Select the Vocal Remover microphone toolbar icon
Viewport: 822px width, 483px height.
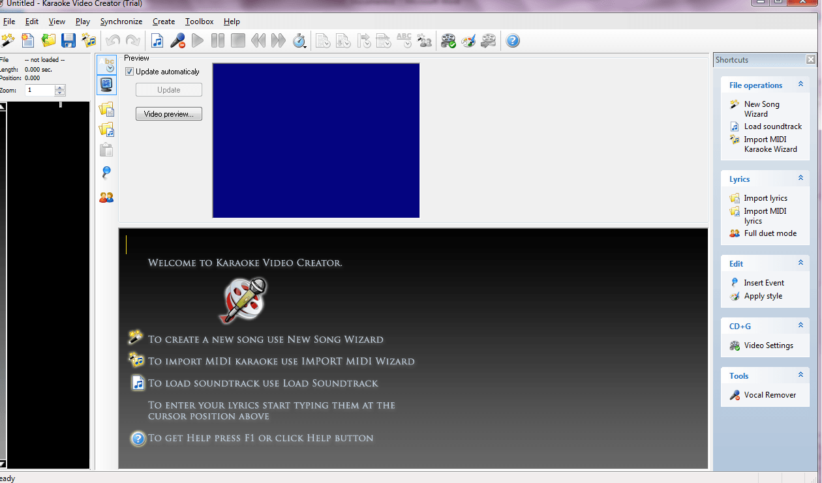177,40
